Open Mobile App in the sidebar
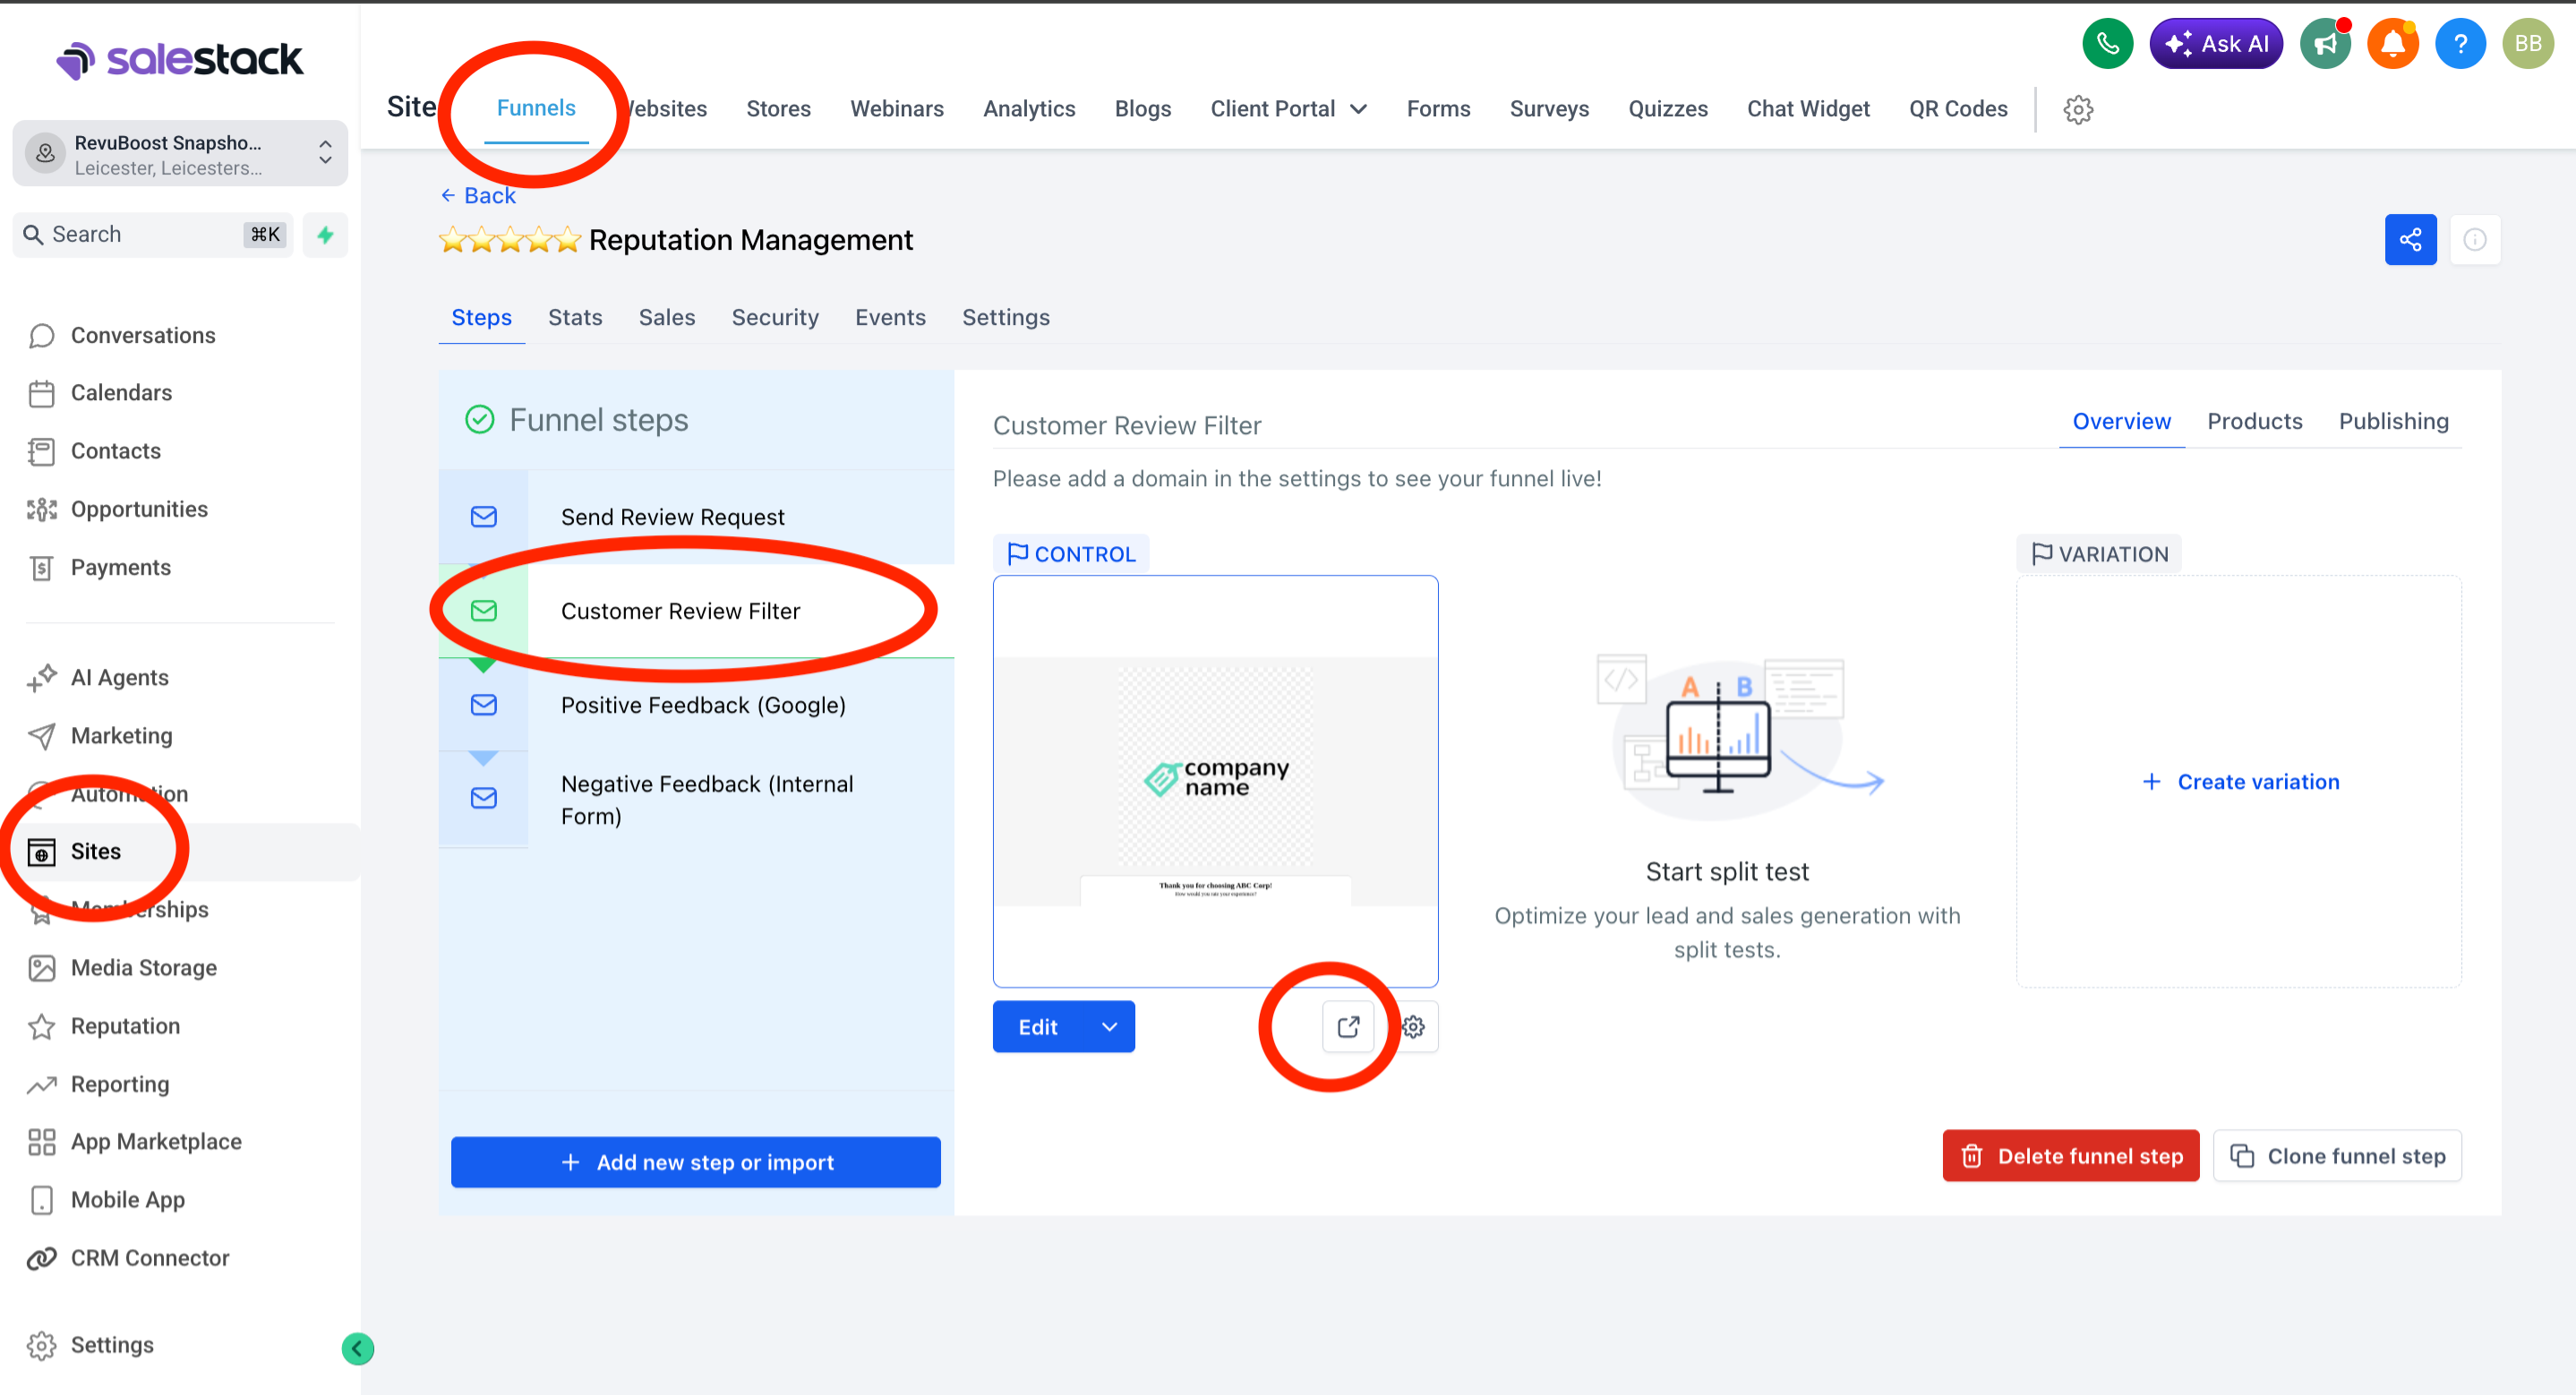The height and width of the screenshot is (1395, 2576). [127, 1200]
